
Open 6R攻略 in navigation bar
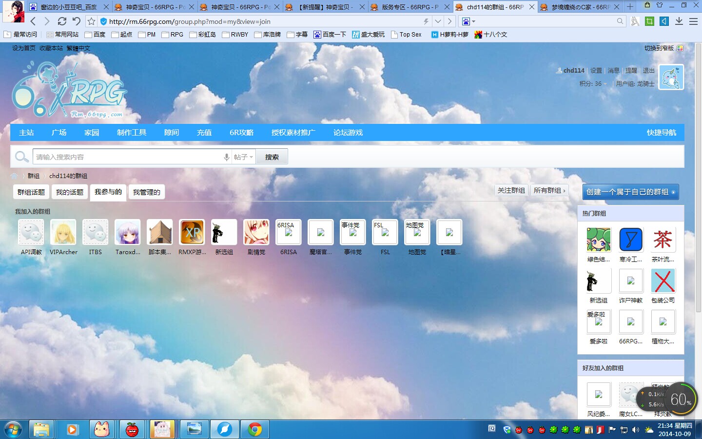click(x=241, y=133)
